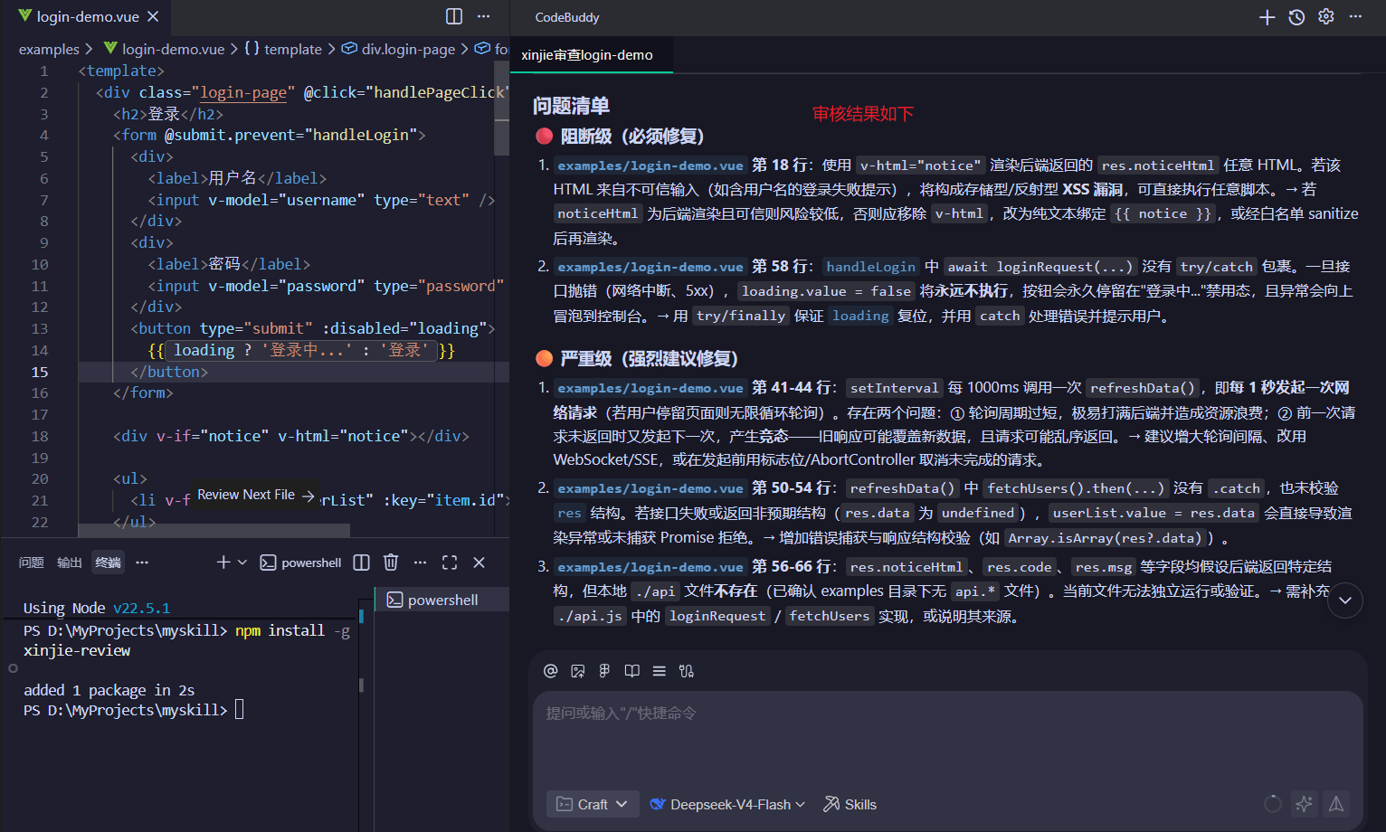The height and width of the screenshot is (832, 1386).
Task: Click the npm install command line in terminal
Action: pos(186,640)
